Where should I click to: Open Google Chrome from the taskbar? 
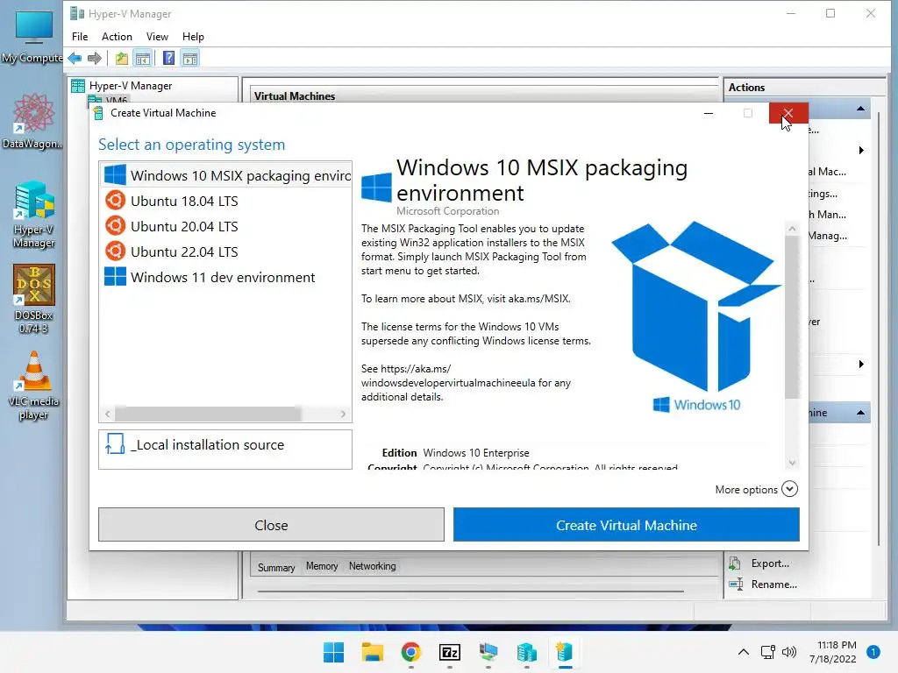coord(410,652)
